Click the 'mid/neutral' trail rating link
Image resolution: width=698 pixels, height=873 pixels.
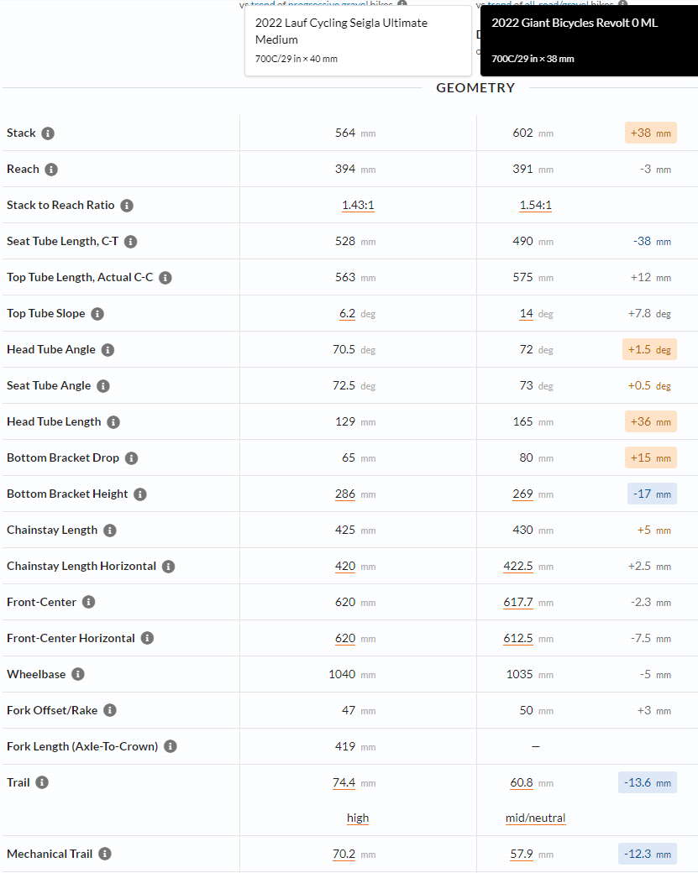pos(535,818)
